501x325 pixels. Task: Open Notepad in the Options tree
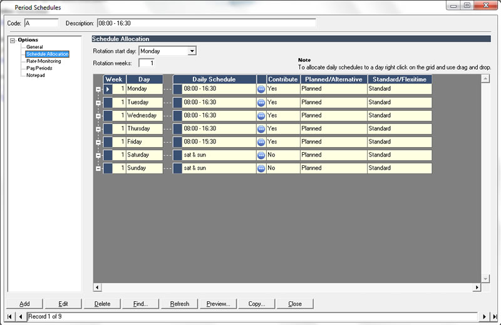pyautogui.click(x=36, y=75)
